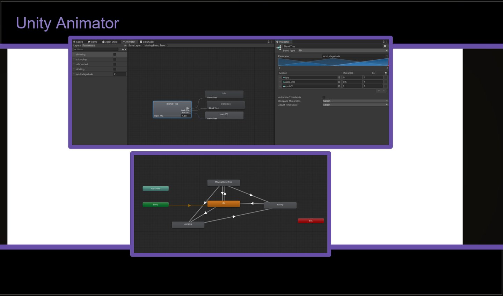The image size is (503, 296).
Task: Select the walk.004 motion node
Action: tap(226, 105)
